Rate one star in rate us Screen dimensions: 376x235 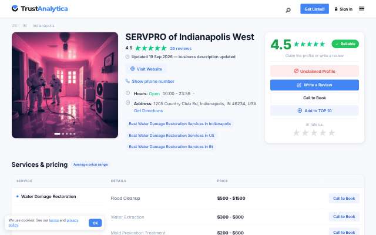[x=296, y=133]
